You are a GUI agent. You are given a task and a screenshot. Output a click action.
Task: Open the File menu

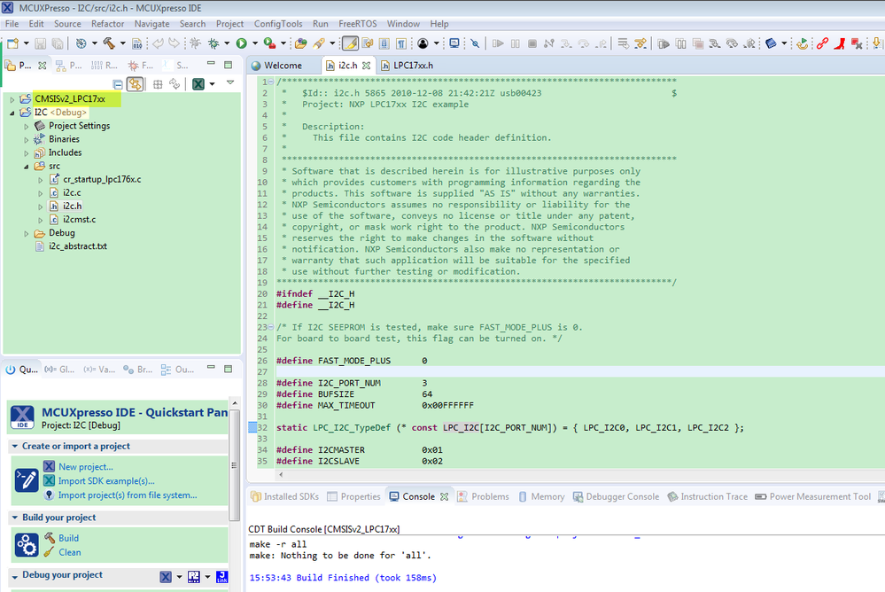pyautogui.click(x=12, y=24)
